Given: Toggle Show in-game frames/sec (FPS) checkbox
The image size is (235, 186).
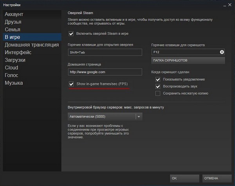Looking at the screenshot, I should pos(71,84).
